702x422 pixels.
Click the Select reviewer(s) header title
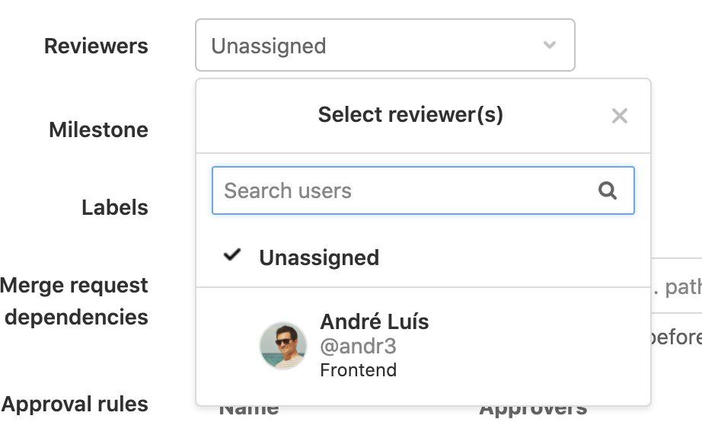tap(410, 115)
